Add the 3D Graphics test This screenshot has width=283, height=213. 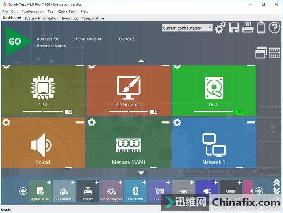click(x=73, y=183)
